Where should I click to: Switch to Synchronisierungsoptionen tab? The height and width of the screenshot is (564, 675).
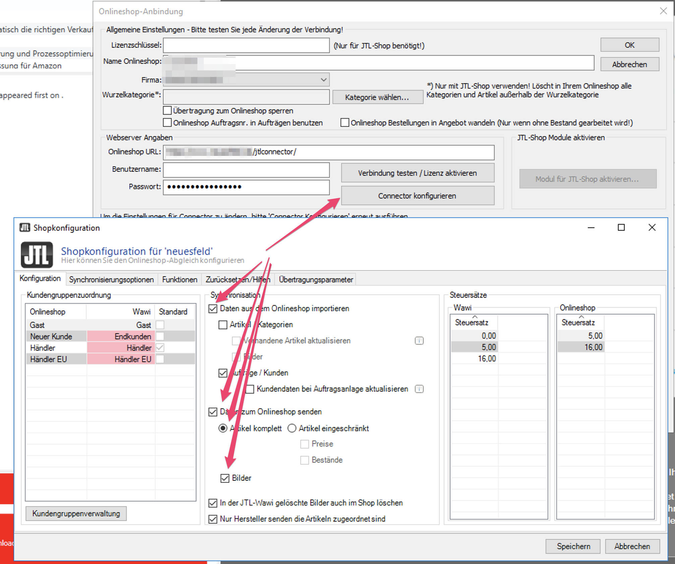coord(111,279)
